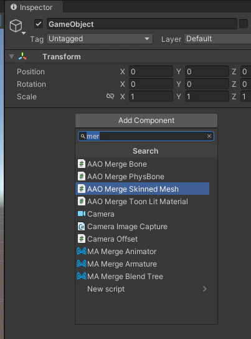Edit the GameObject name field
The image size is (251, 339).
(x=142, y=24)
